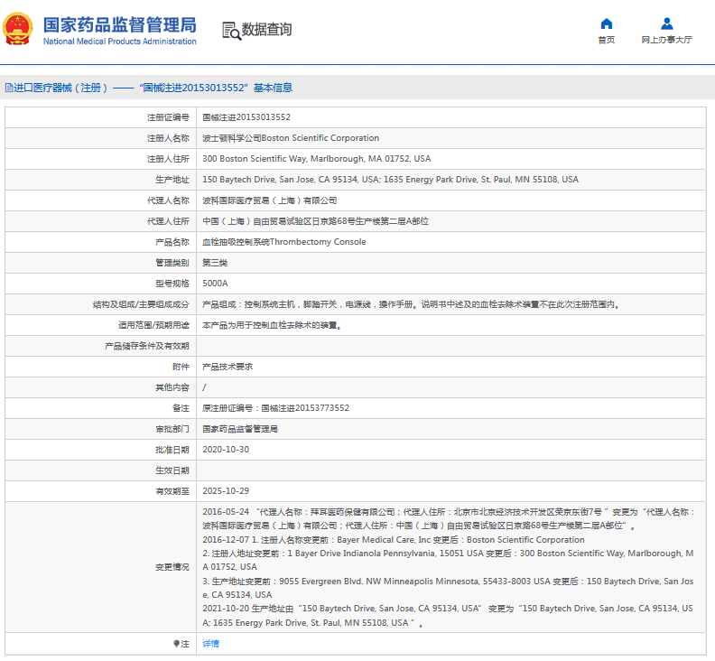Click the 附件 row label
Image resolution: width=715 pixels, height=661 pixels.
coord(181,367)
